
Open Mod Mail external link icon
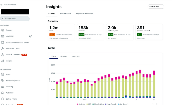pyautogui.click(x=30, y=36)
